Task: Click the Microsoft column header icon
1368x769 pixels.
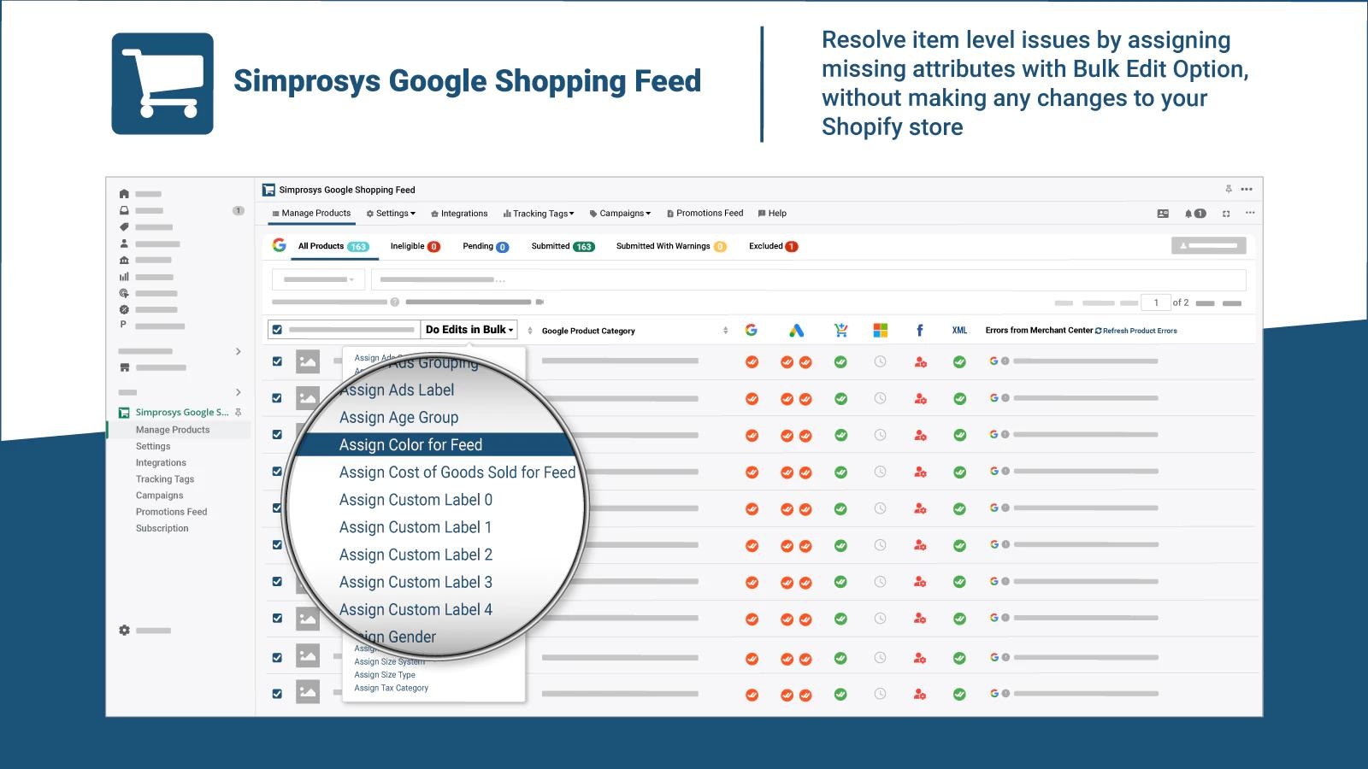Action: tap(880, 331)
